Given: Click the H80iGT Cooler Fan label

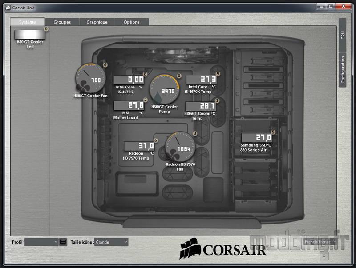Looking at the screenshot, I should [x=90, y=96].
